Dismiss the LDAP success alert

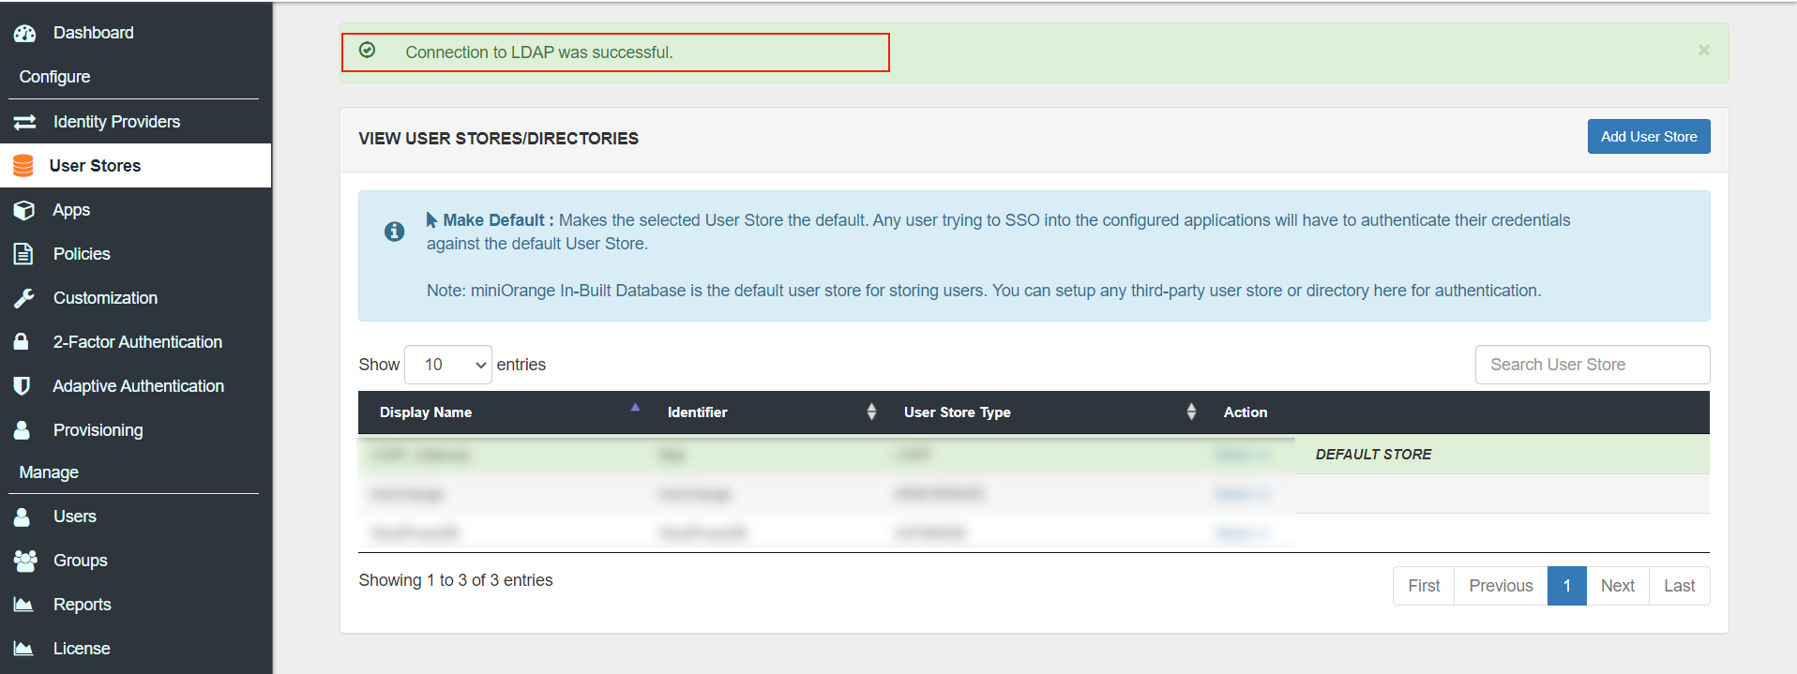(1703, 50)
